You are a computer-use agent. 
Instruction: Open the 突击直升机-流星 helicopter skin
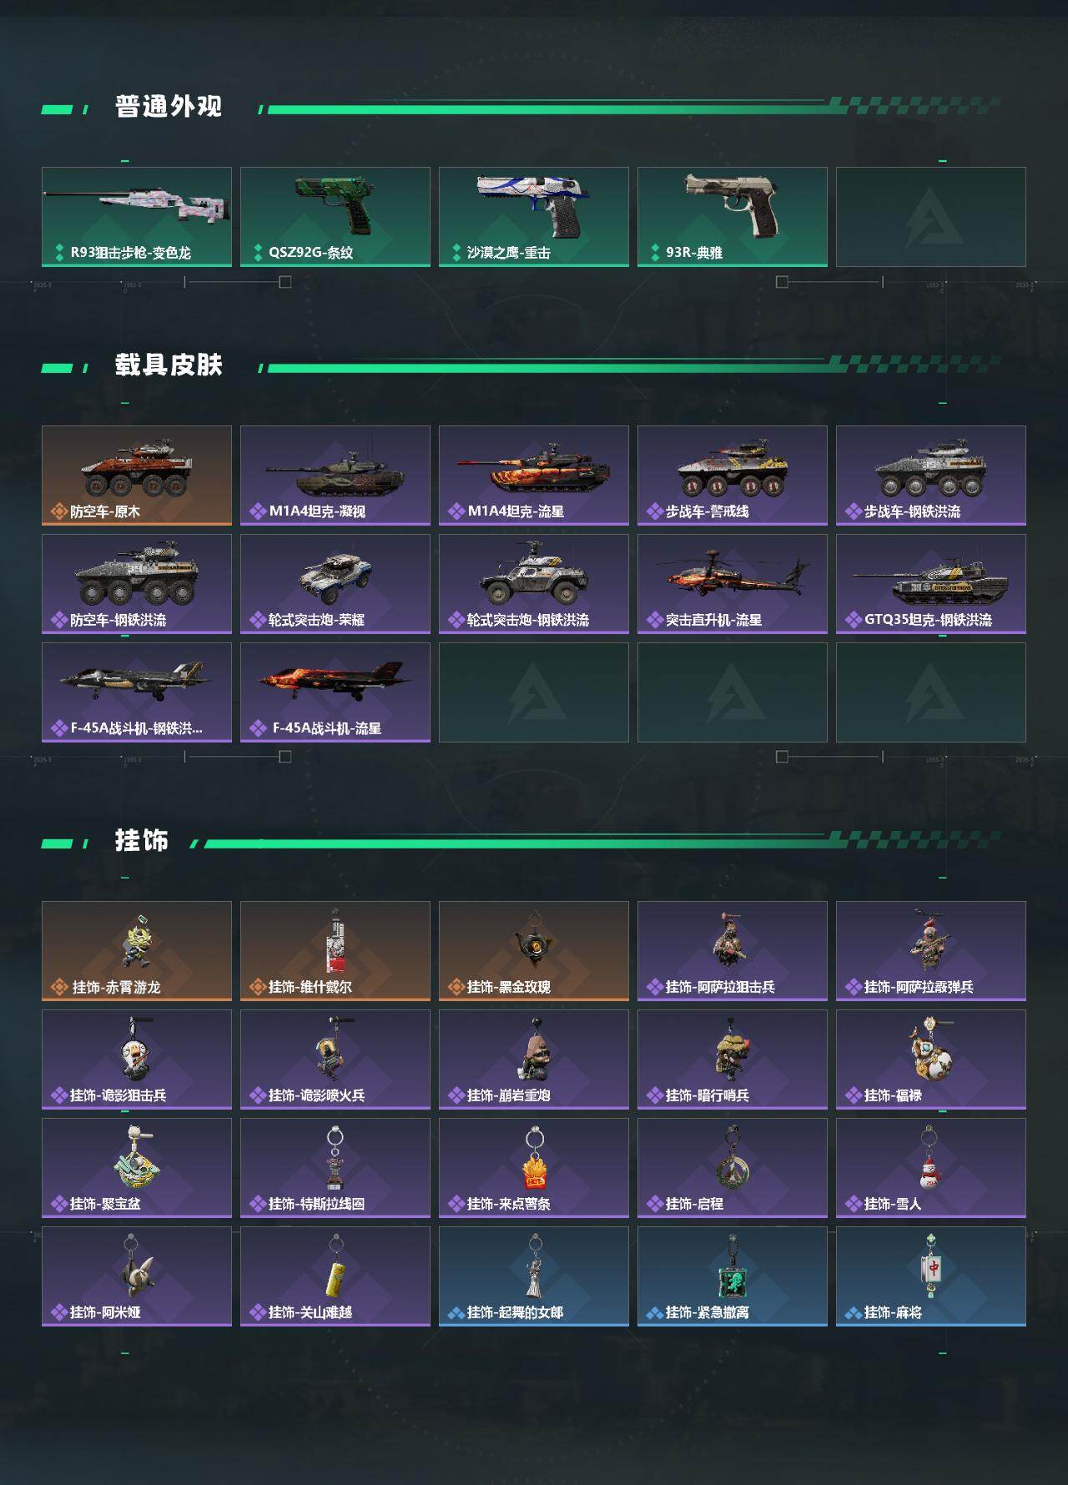click(733, 584)
